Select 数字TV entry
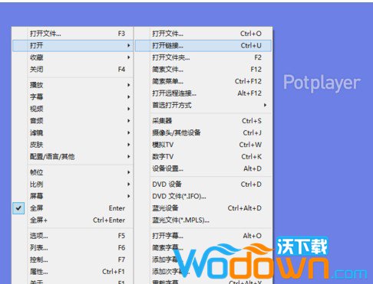Viewport: 373px width, 284px height. tap(203, 156)
